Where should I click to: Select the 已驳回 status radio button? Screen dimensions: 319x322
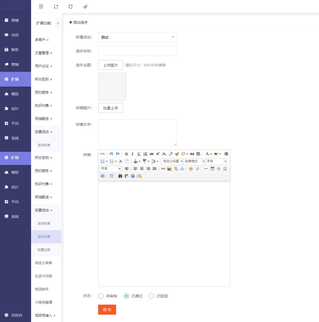pos(152,296)
